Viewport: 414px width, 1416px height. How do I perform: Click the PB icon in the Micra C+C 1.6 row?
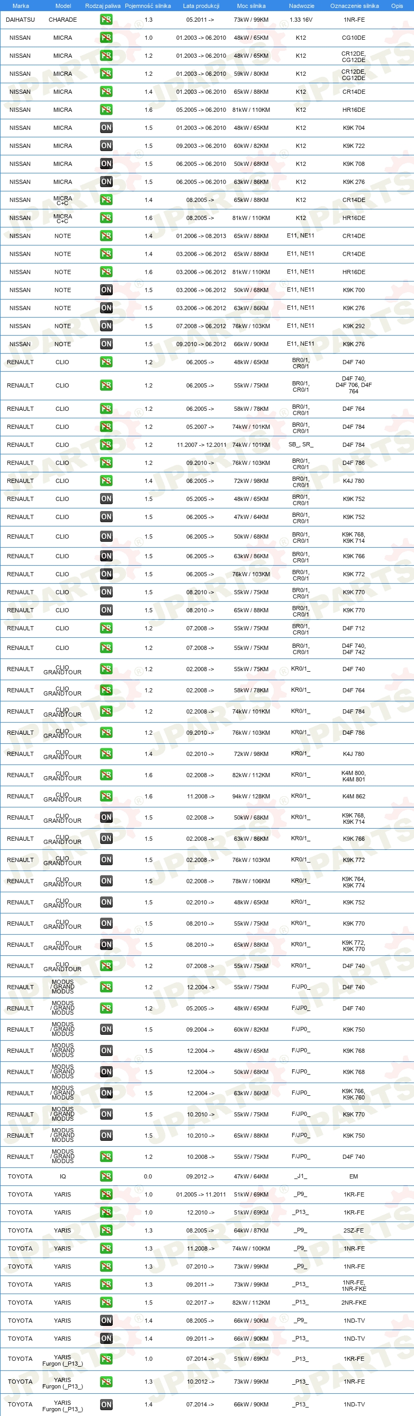[x=106, y=218]
